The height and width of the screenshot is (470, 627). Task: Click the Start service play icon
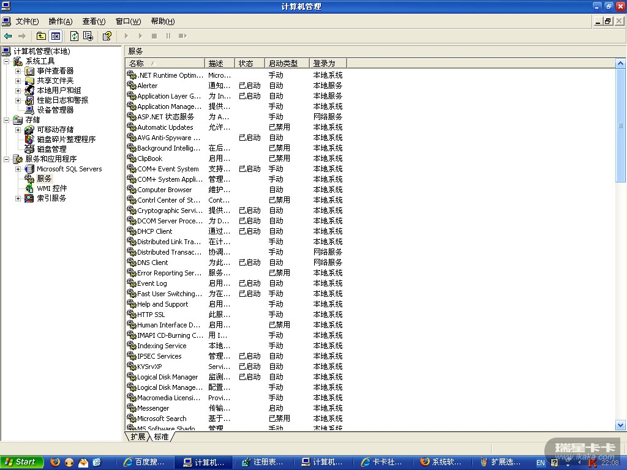pos(126,36)
